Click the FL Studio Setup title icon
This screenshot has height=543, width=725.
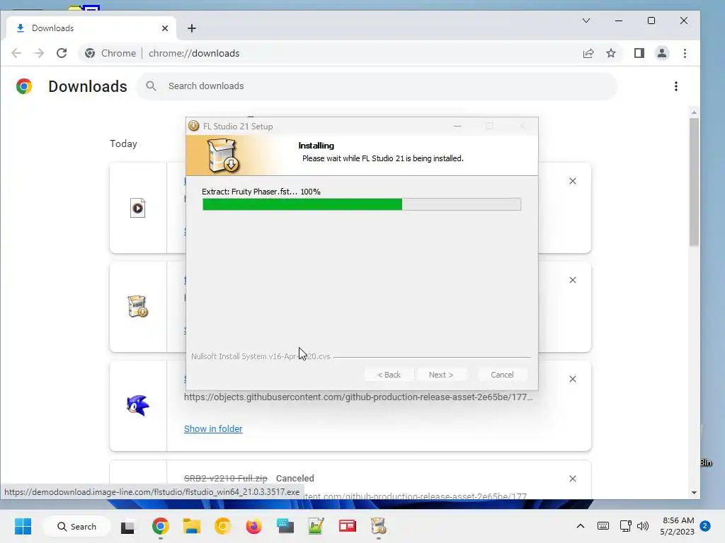click(x=194, y=126)
